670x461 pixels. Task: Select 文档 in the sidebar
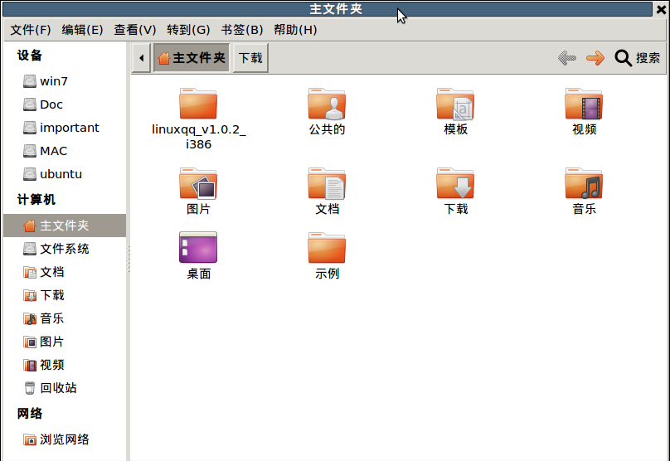tap(65, 272)
